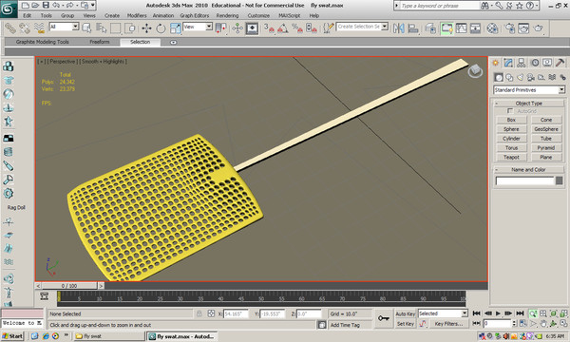
Task: Collapse the Object Type rollout
Action: point(528,104)
